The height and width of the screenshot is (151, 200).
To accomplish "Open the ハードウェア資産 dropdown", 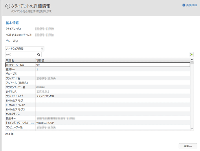I will point(25,49).
